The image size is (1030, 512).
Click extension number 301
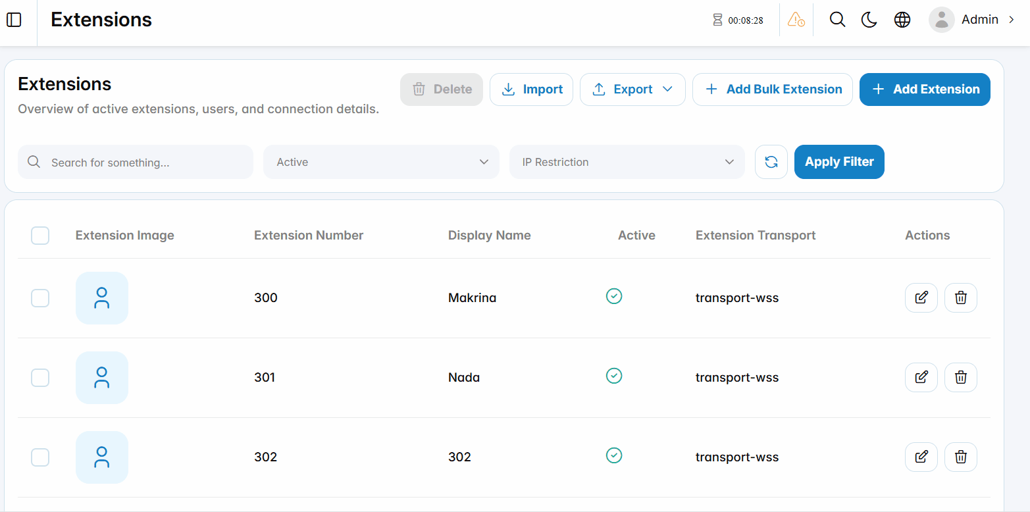pos(265,378)
